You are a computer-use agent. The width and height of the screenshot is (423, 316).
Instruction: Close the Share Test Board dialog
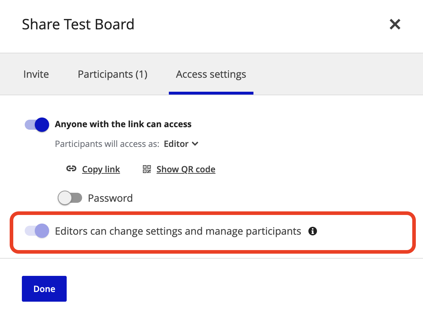coord(395,24)
